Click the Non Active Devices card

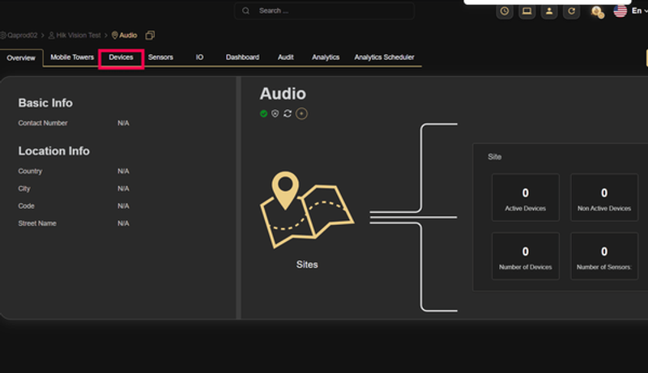604,197
